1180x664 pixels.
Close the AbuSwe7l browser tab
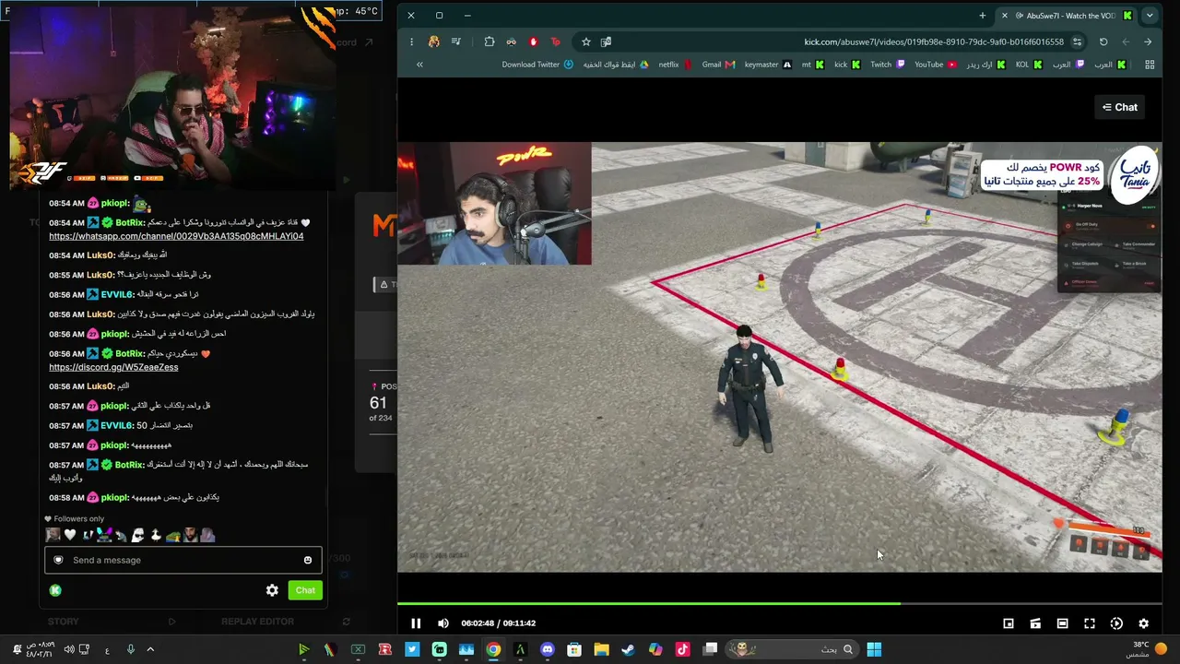point(1005,16)
